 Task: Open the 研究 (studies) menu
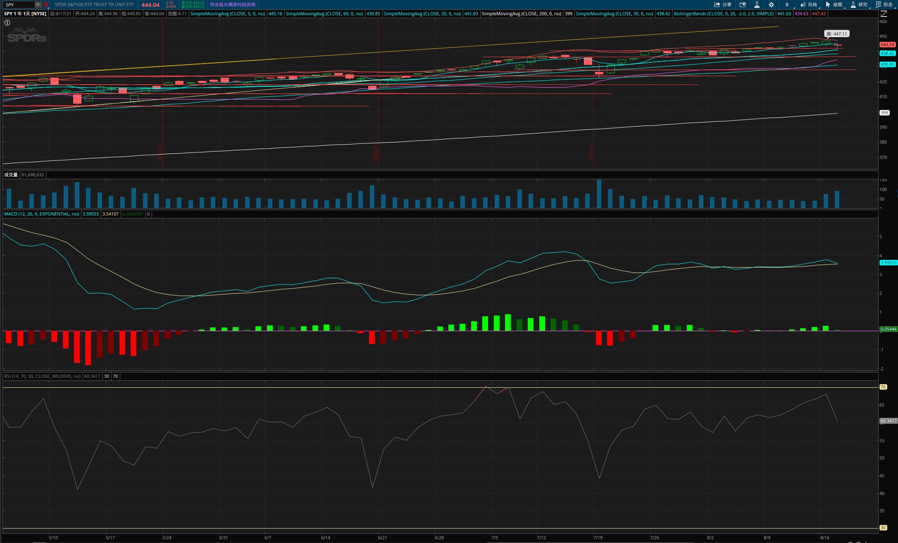click(x=859, y=5)
